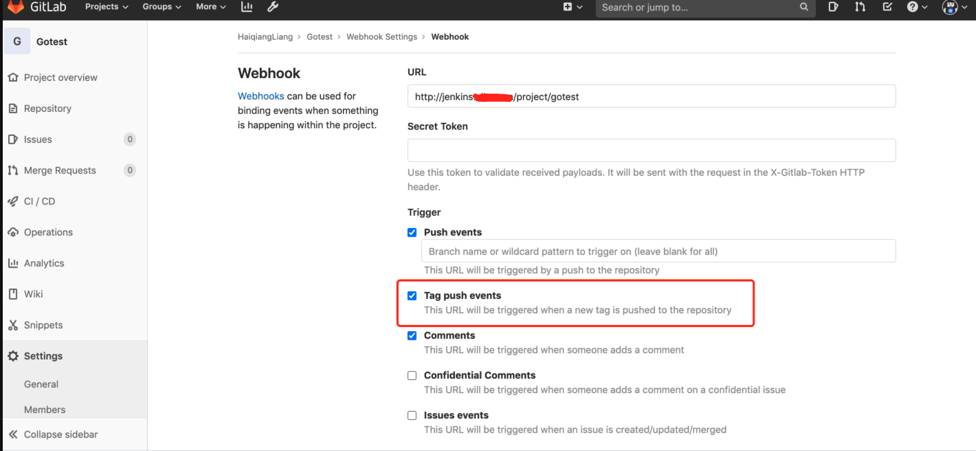Open the analytics chart icon in navbar

click(247, 7)
